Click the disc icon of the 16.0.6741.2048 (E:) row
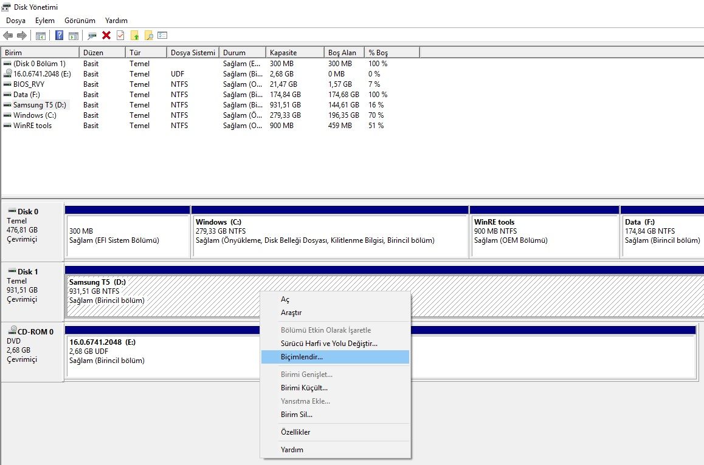 coord(8,73)
